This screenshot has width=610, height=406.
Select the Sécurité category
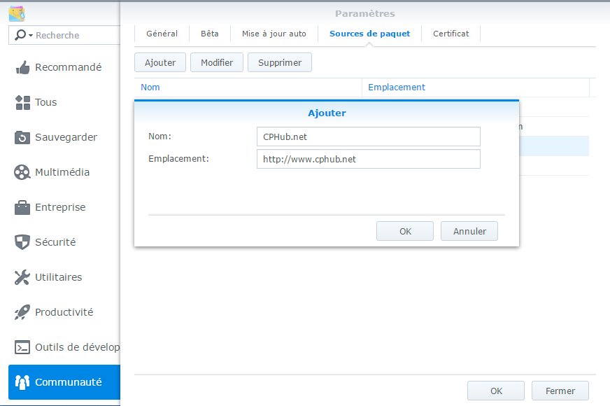tap(64, 242)
